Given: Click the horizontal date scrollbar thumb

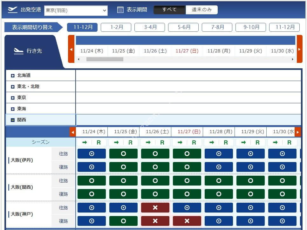Looking at the screenshot, I should (105, 59).
